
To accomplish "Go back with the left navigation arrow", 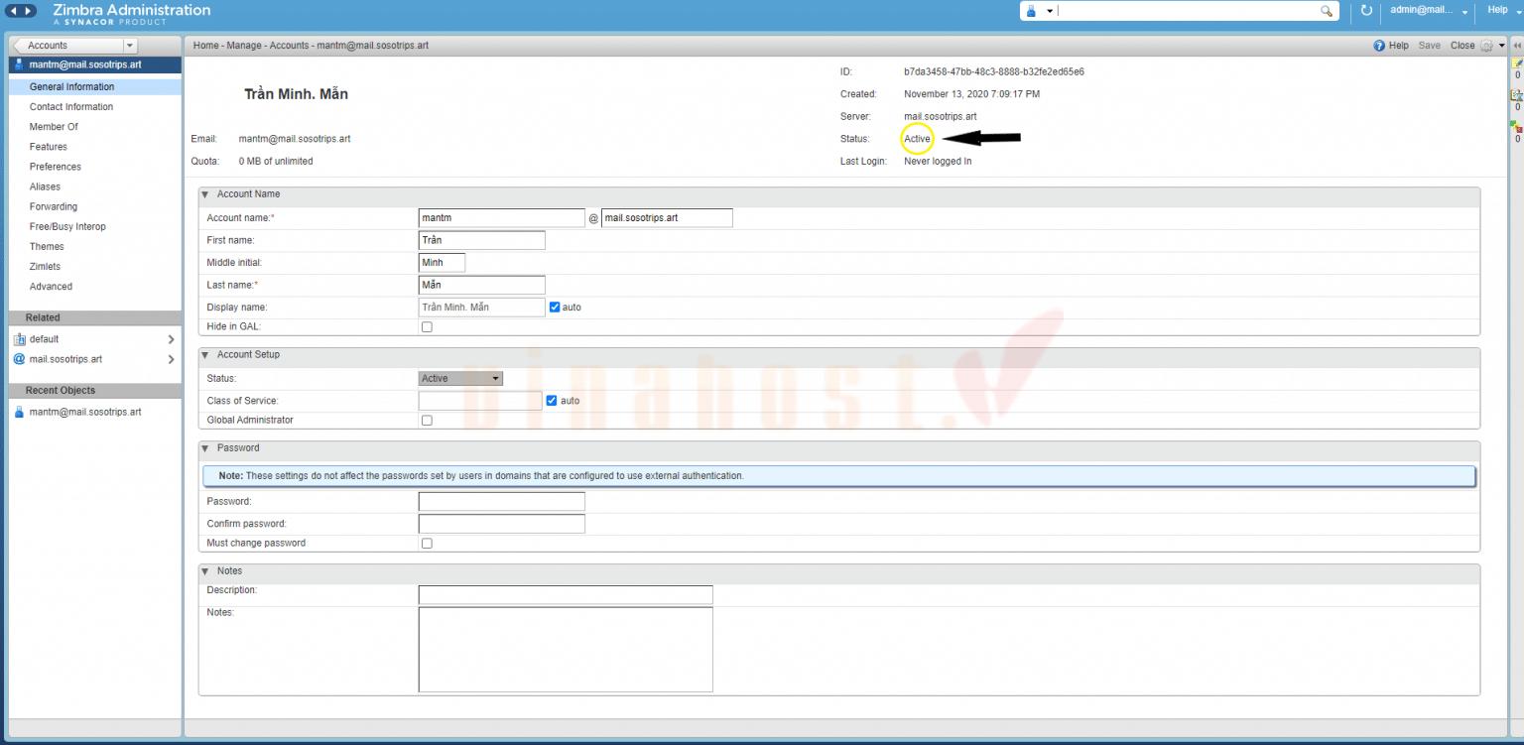I will pyautogui.click(x=14, y=10).
